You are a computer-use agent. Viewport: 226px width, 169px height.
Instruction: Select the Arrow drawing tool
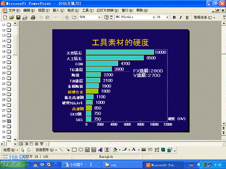tap(68, 150)
